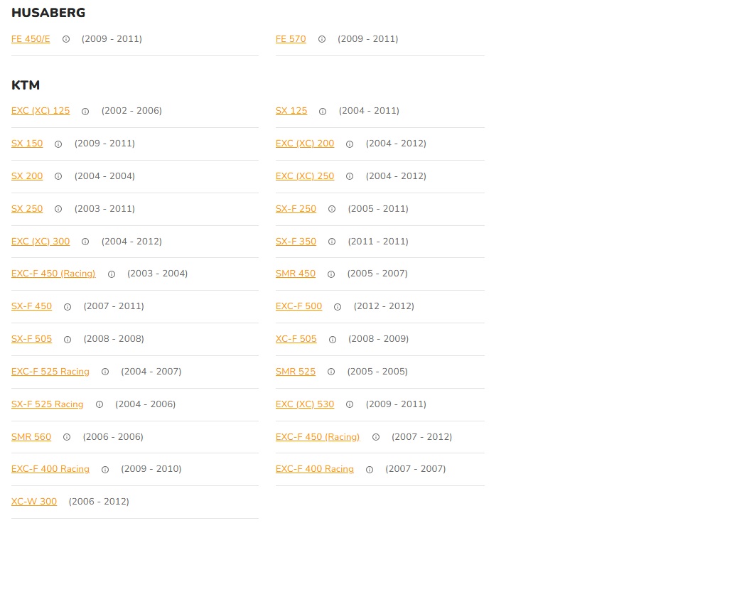Click info icon beside SX-F 505
Image resolution: width=737 pixels, height=609 pixels.
coord(68,340)
